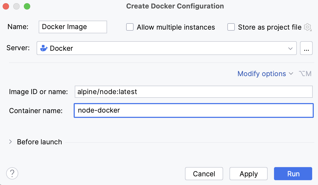Click the ellipsis button beside Server dropdown

point(306,48)
